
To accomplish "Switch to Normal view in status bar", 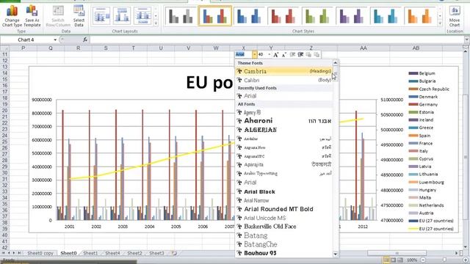I will (387, 260).
